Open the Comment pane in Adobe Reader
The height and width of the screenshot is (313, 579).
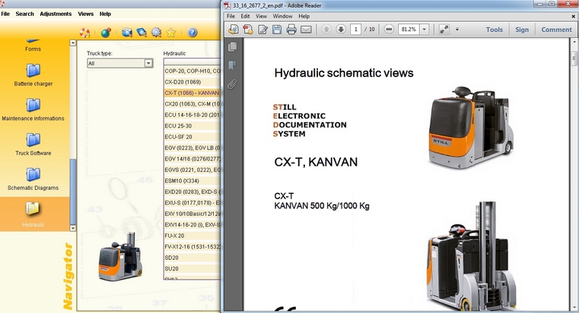556,30
